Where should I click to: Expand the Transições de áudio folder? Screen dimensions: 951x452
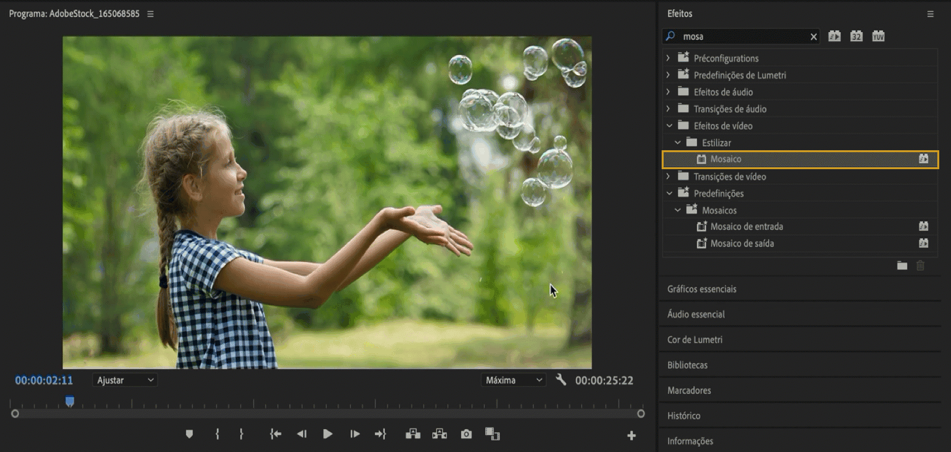click(x=668, y=109)
